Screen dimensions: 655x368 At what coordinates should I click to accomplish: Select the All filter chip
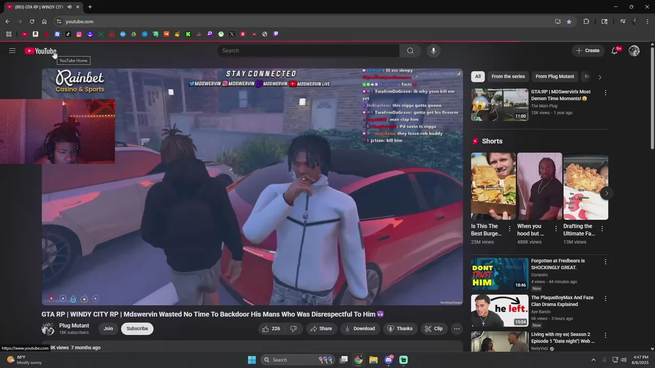tap(478, 77)
